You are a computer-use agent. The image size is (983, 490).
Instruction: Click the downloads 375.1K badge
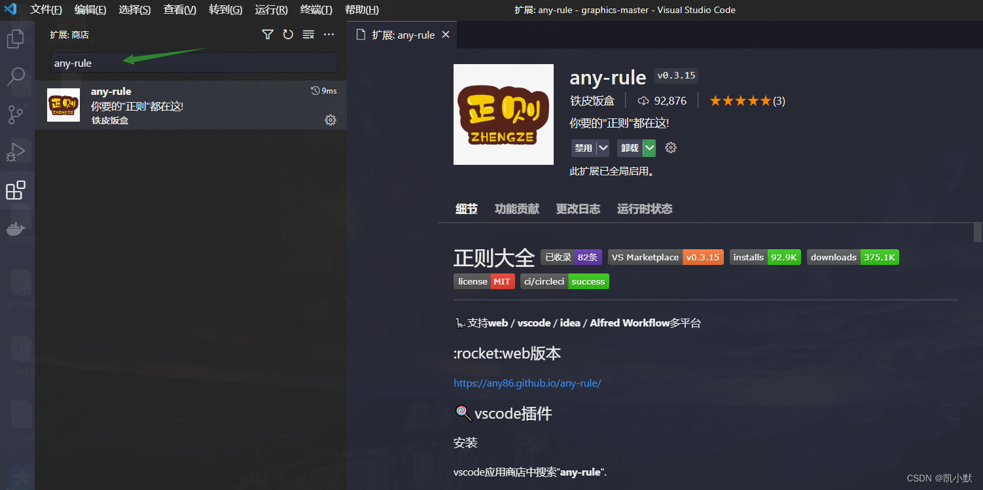coord(853,257)
